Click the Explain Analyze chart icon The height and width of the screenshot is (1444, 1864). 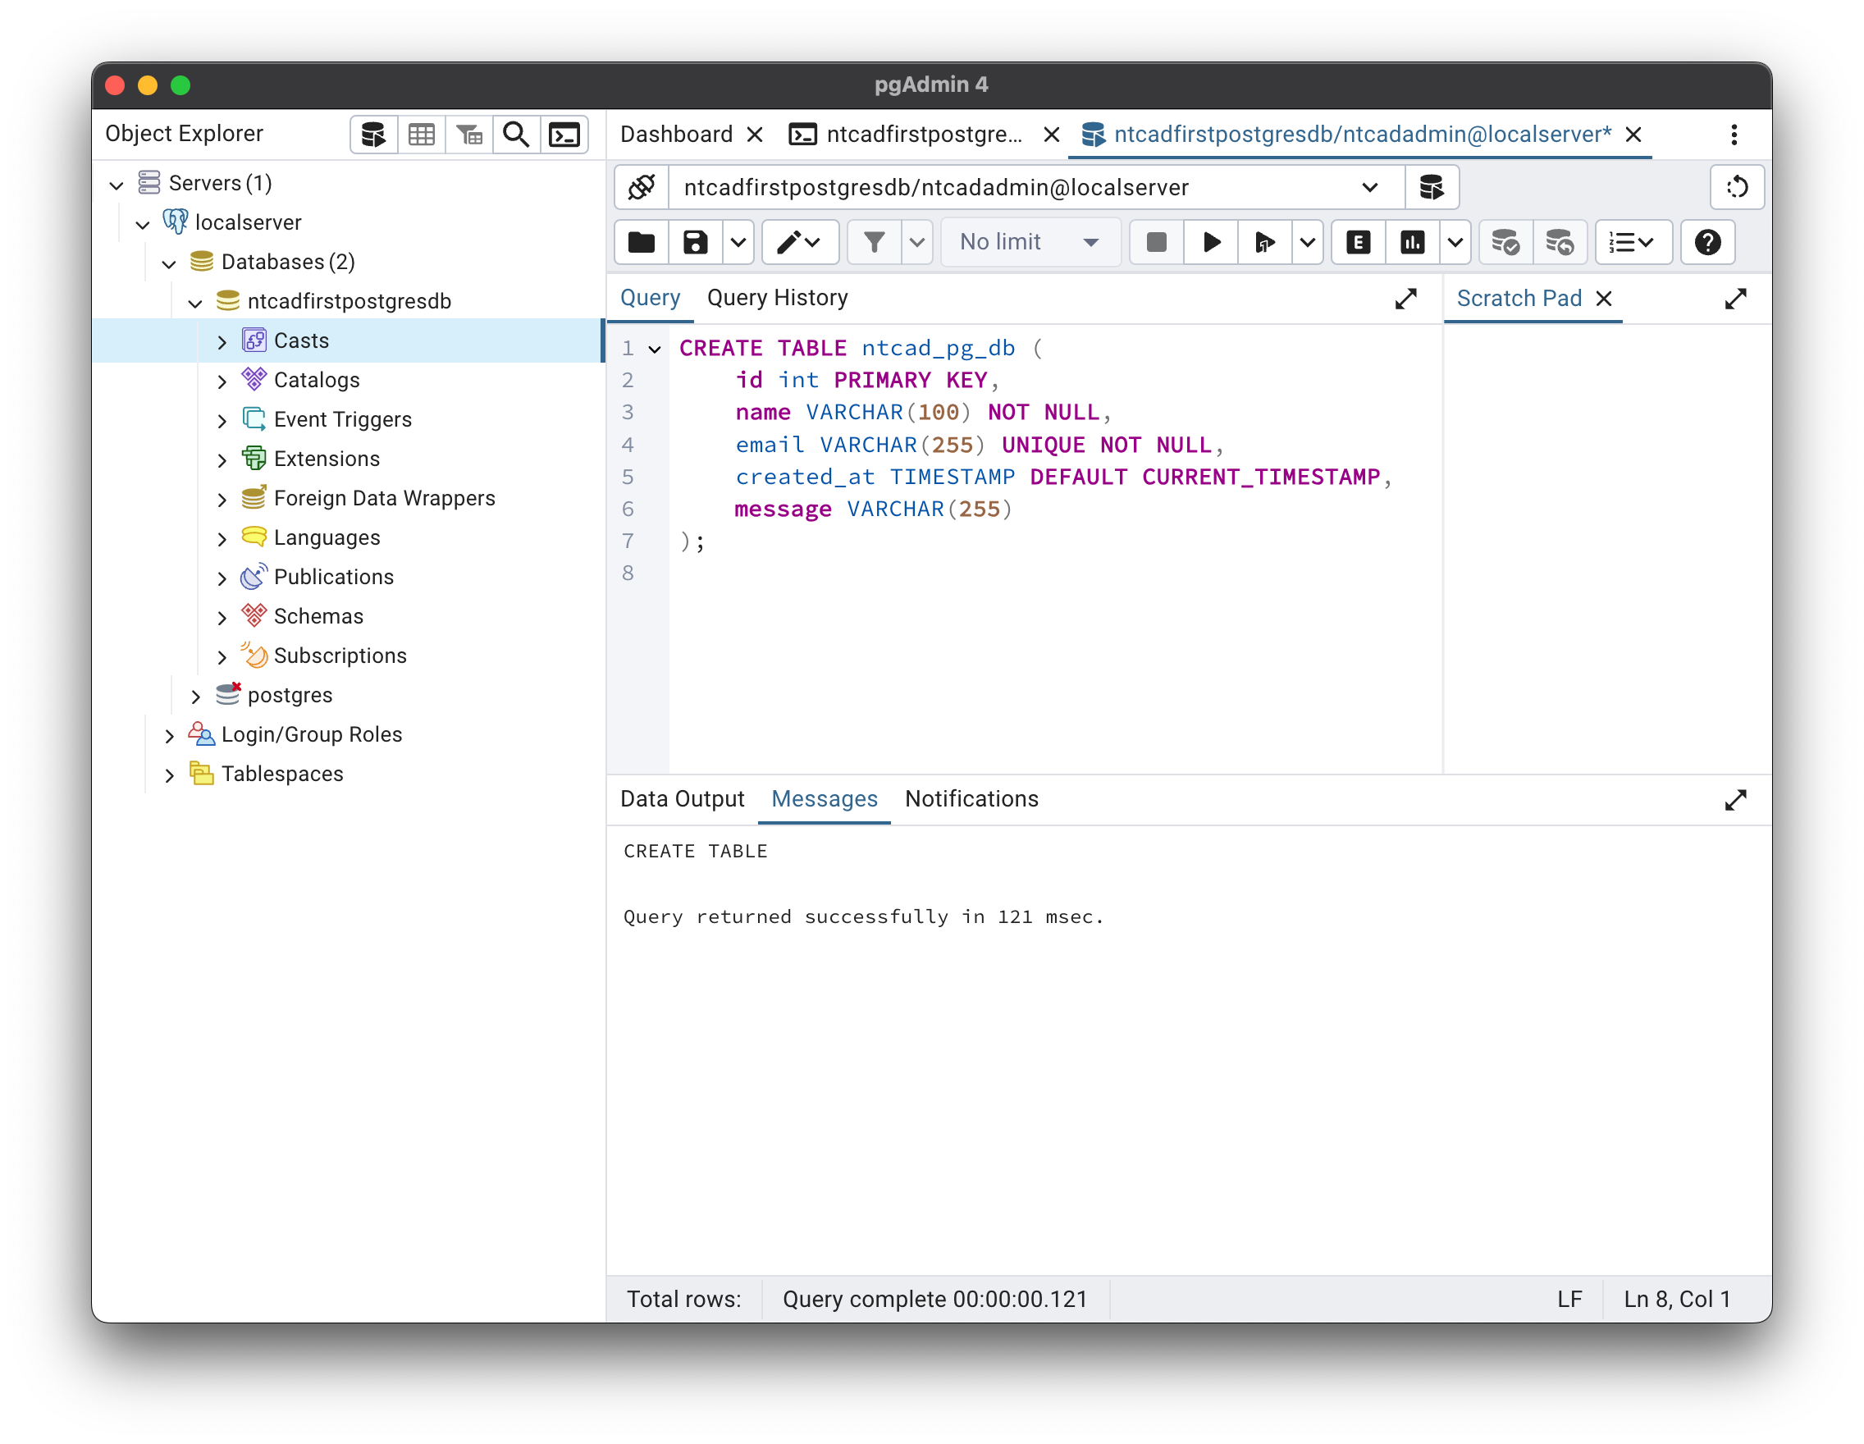[x=1413, y=242]
